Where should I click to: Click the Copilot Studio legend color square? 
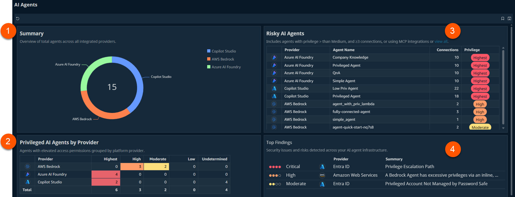pos(209,51)
